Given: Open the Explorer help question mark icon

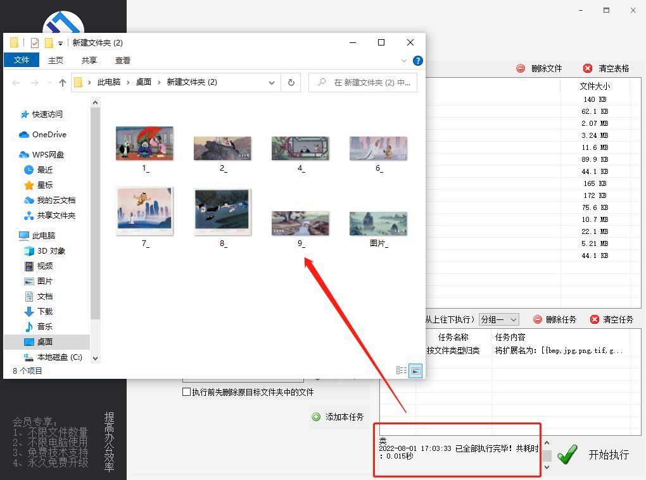Looking at the screenshot, I should 418,61.
